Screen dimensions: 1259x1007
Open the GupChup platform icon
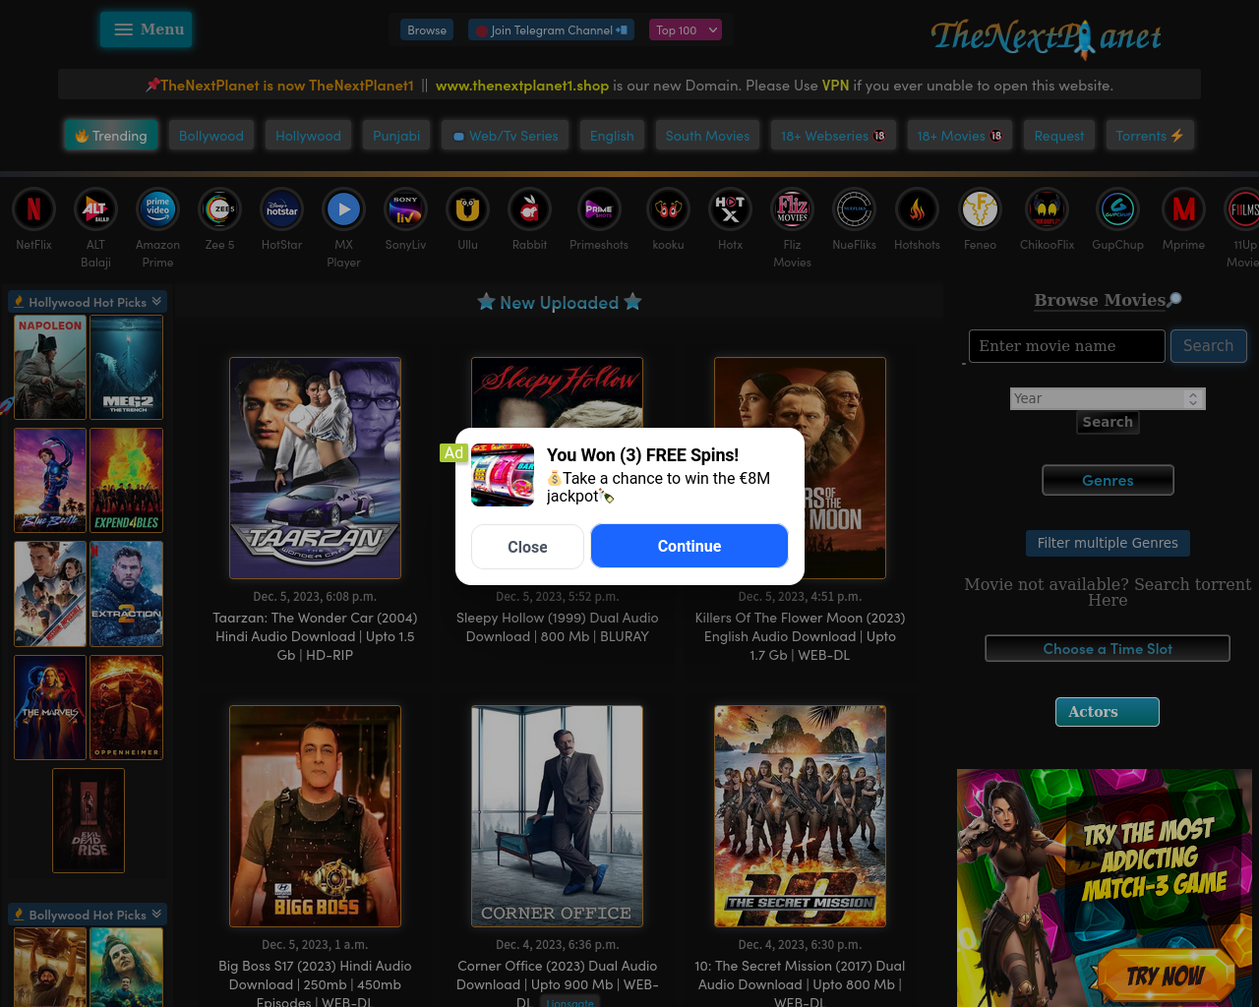coord(1117,208)
